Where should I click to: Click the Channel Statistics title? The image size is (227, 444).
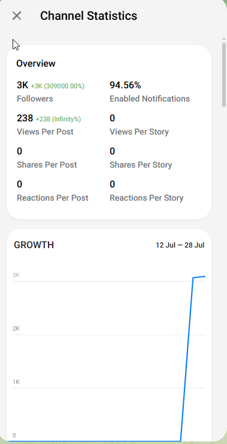pos(89,16)
